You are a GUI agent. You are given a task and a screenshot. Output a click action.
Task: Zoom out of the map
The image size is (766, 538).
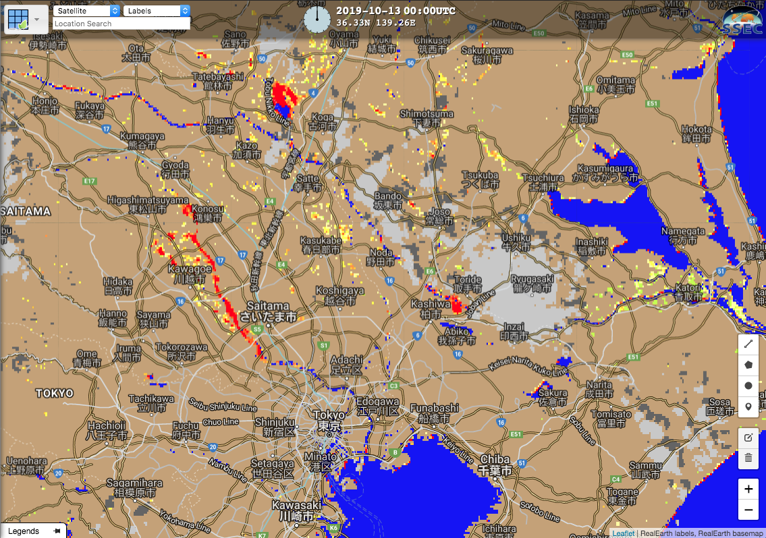pos(748,510)
